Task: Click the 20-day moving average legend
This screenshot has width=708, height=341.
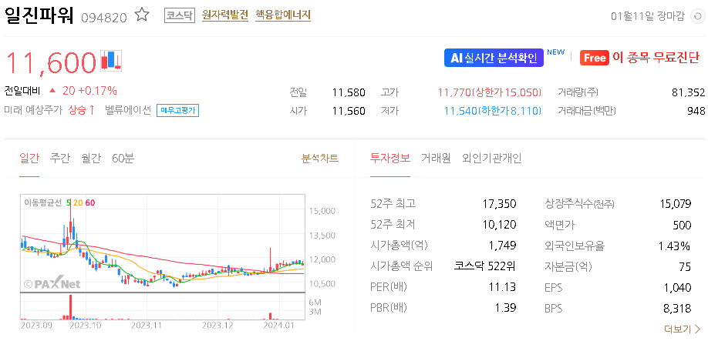Action: [78, 202]
